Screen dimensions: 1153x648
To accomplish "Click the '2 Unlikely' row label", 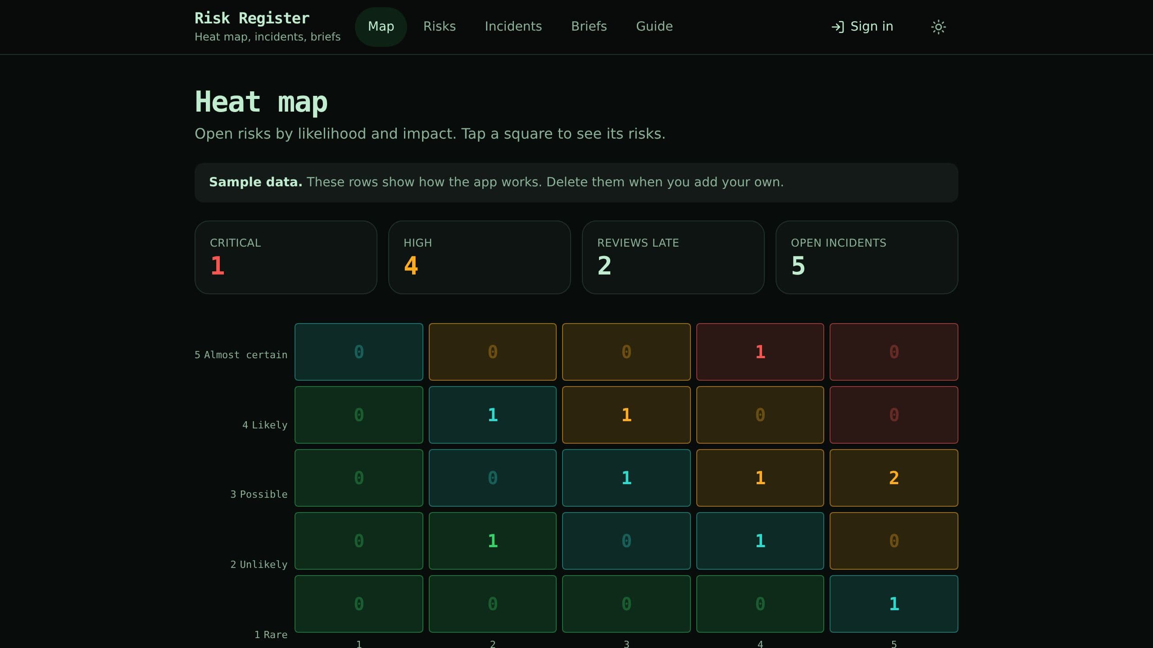I will tap(259, 564).
